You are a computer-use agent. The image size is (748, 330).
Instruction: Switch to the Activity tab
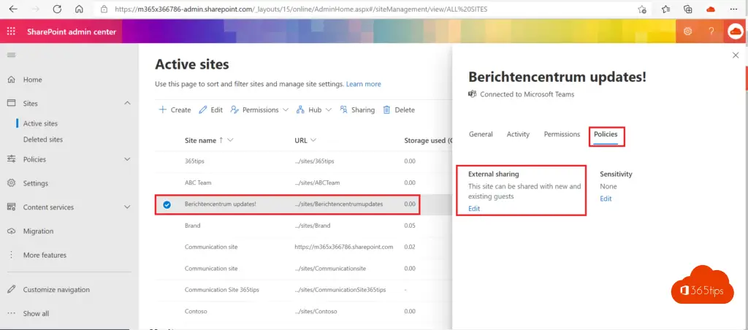point(518,134)
